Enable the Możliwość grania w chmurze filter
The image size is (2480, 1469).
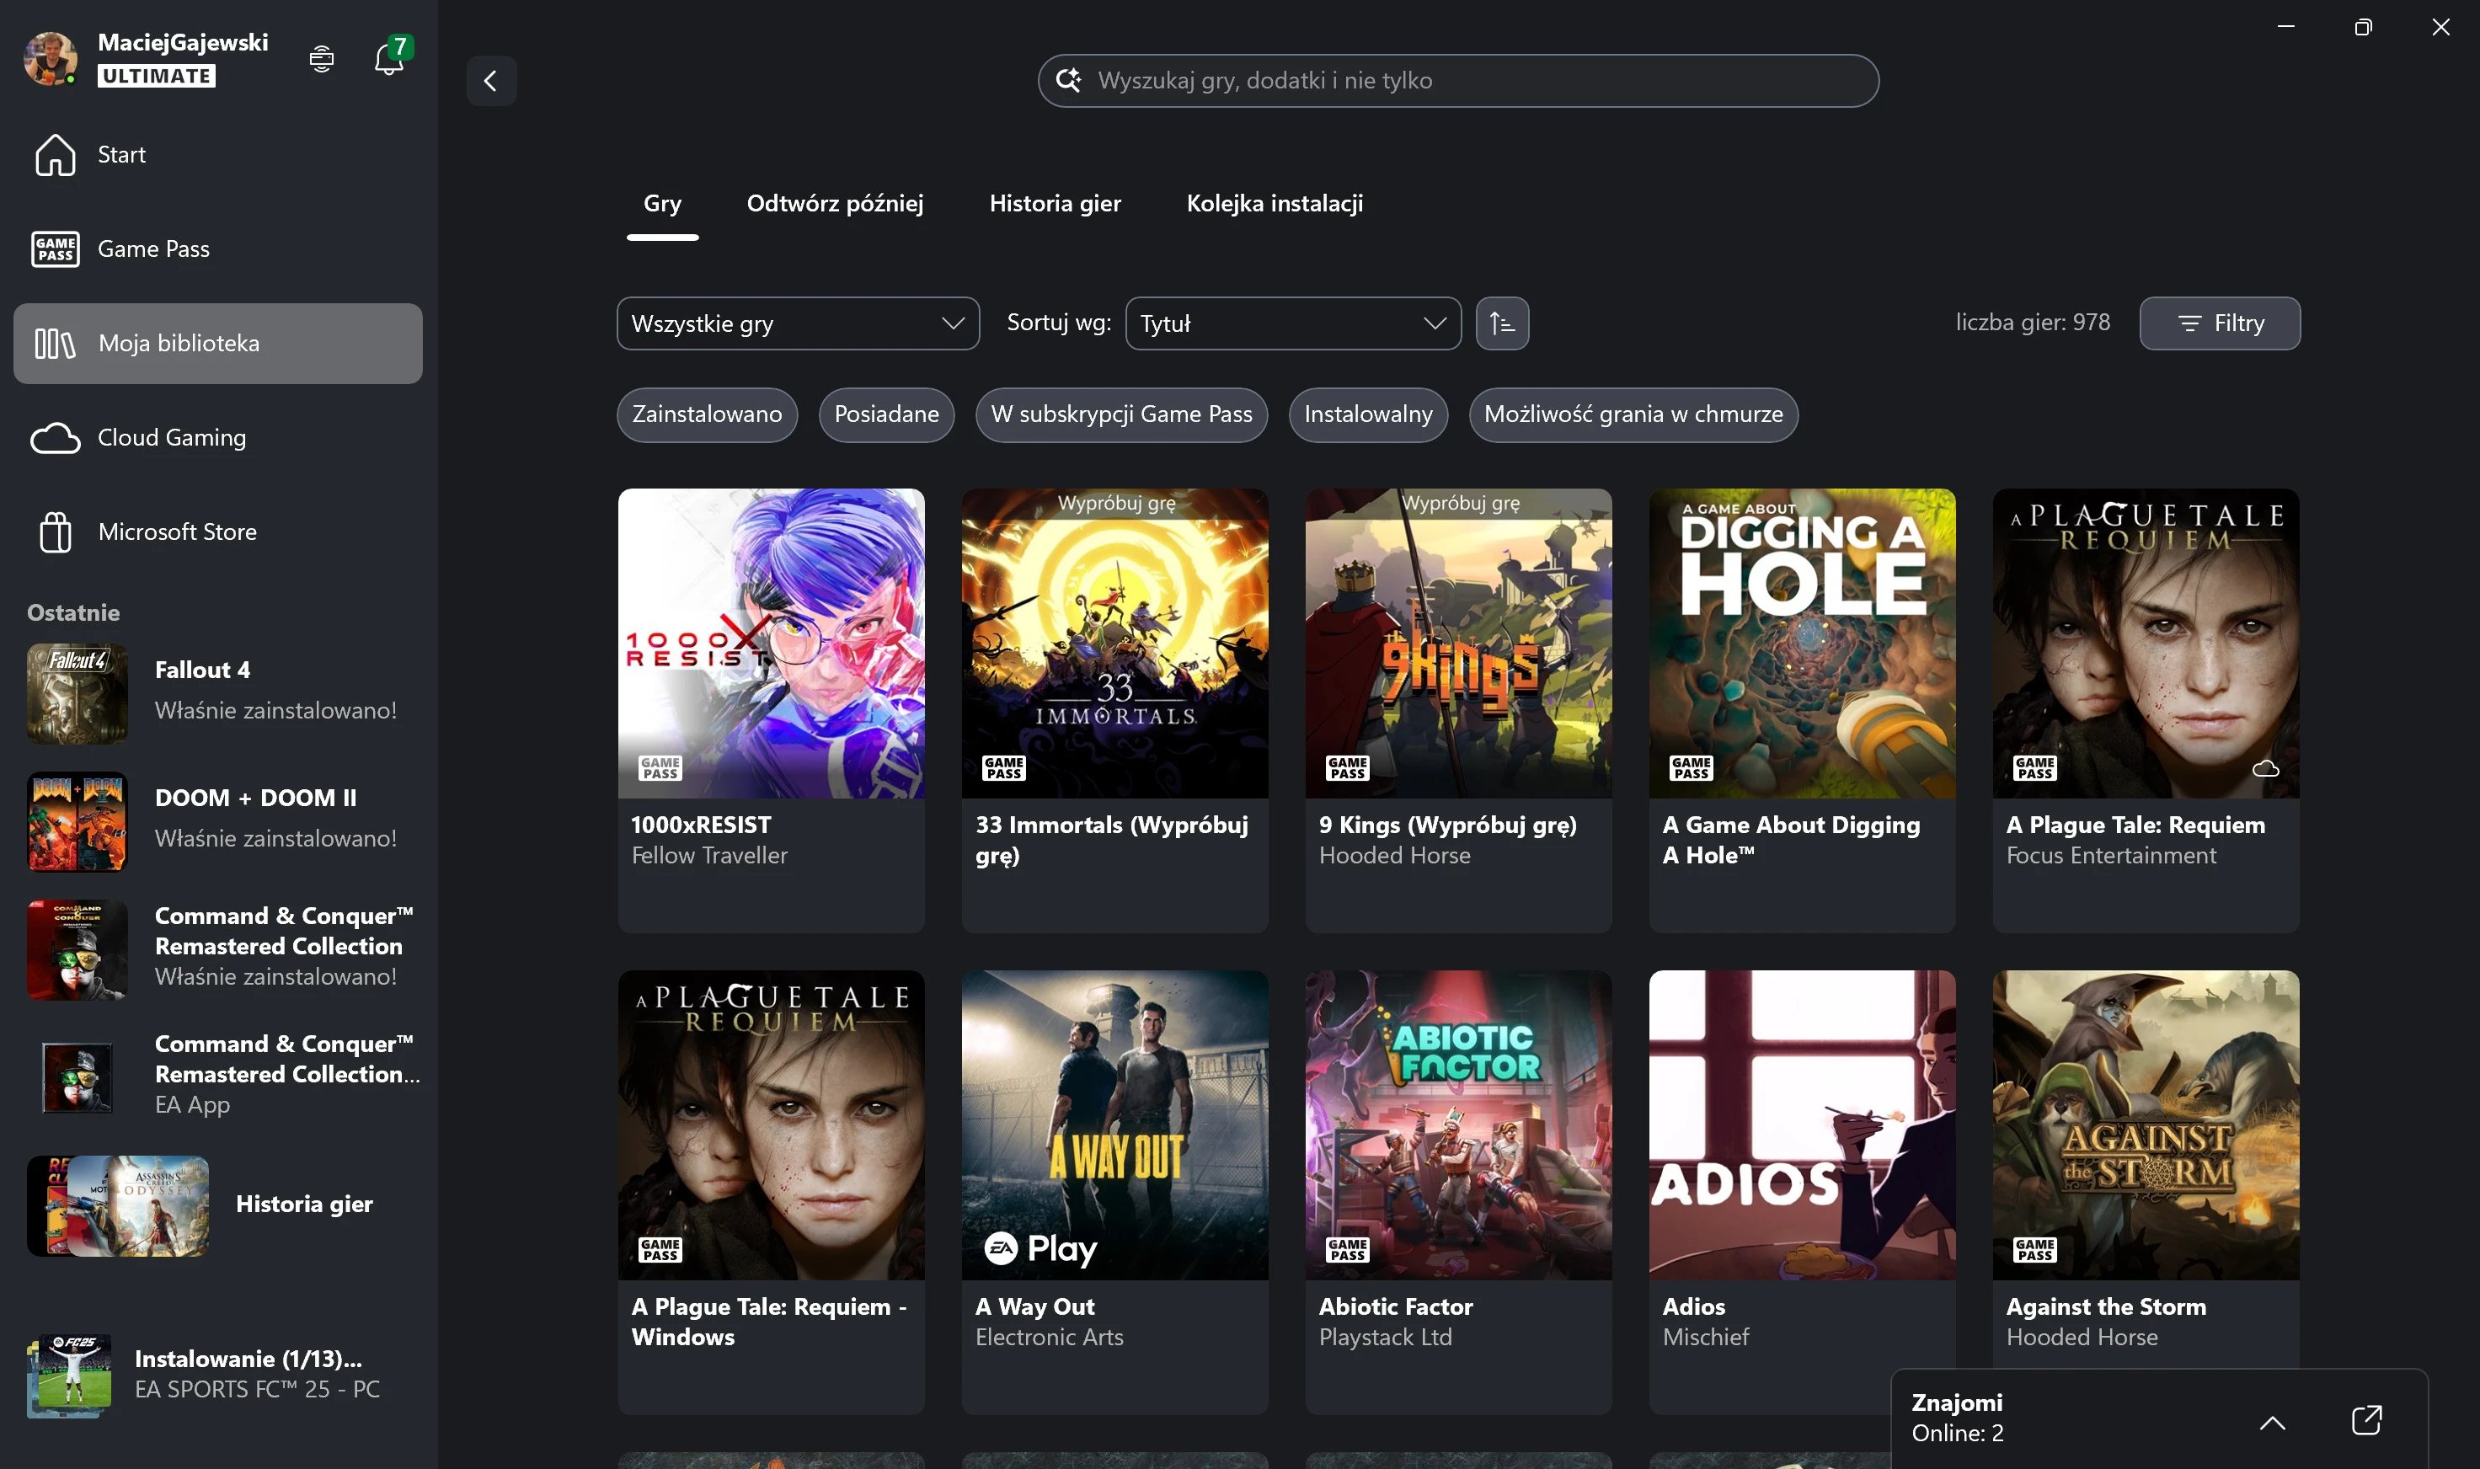[x=1633, y=414]
